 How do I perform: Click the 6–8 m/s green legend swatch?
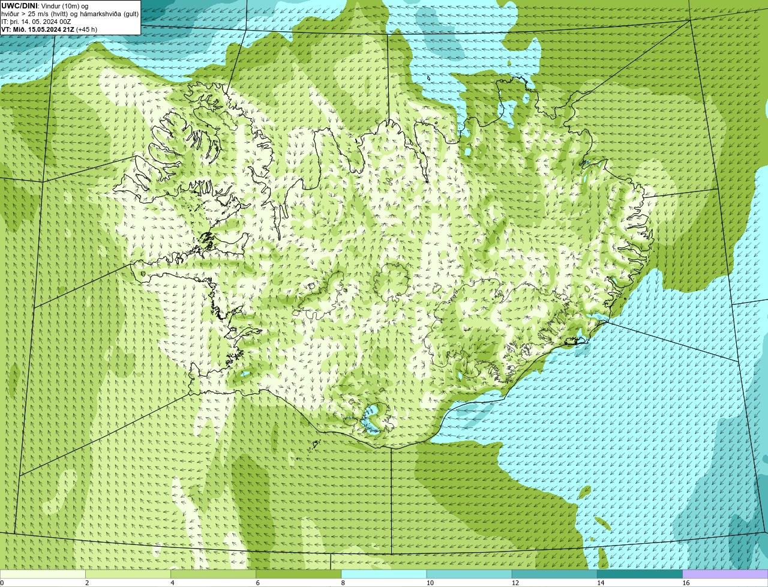click(298, 574)
